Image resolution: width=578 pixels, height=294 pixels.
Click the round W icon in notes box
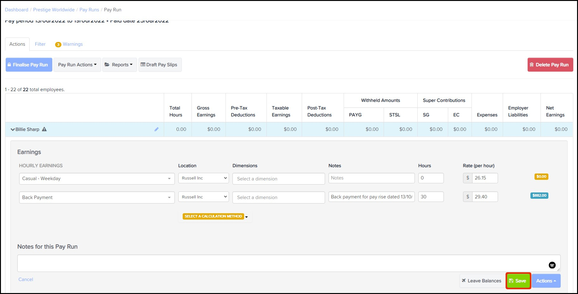(x=552, y=265)
